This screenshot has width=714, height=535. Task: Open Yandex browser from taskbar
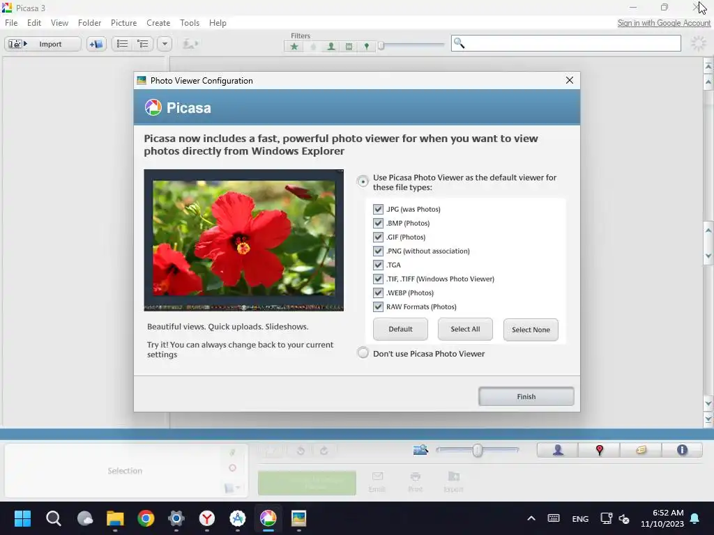207,518
